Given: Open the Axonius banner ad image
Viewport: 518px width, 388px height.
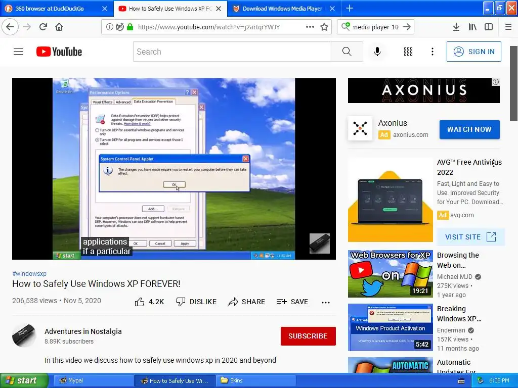Looking at the screenshot, I should coord(424,90).
